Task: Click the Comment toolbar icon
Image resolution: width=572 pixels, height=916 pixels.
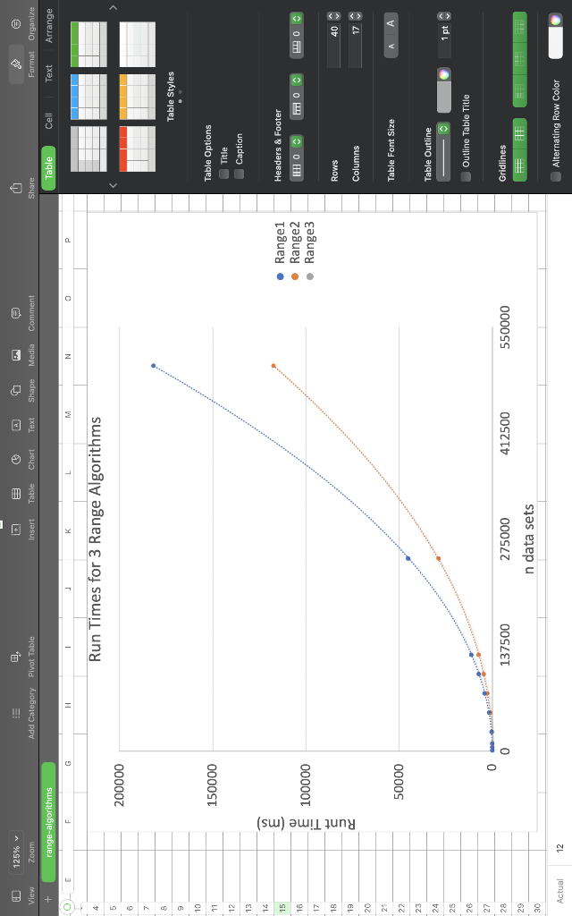Action: [16, 313]
